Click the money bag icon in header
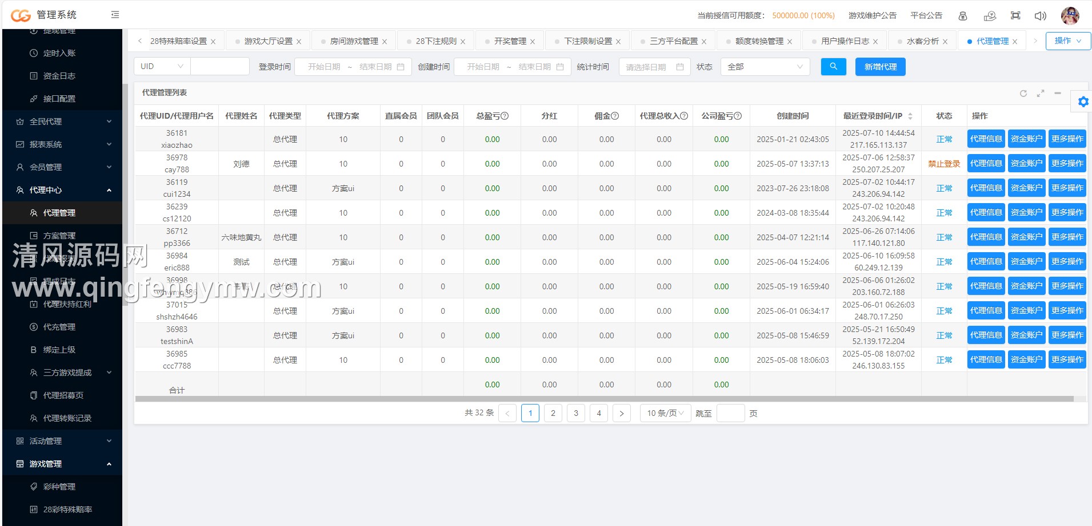This screenshot has height=526, width=1092. click(x=963, y=16)
